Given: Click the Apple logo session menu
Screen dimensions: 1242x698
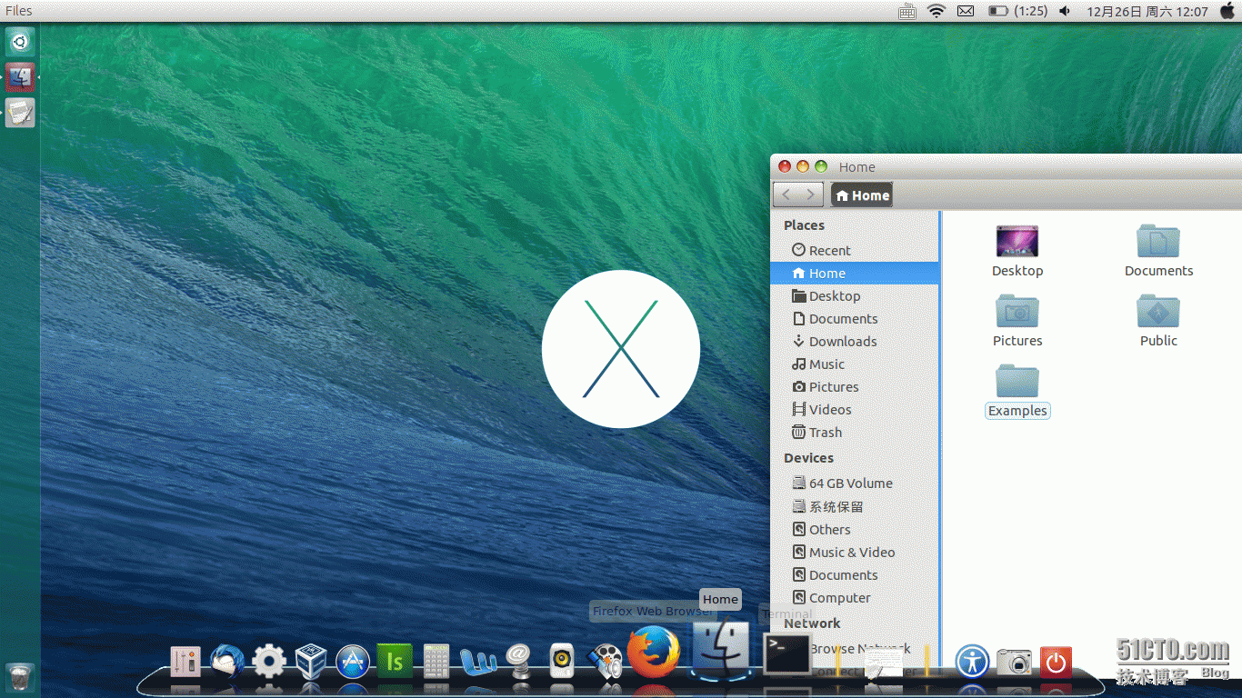Looking at the screenshot, I should coord(1227,11).
